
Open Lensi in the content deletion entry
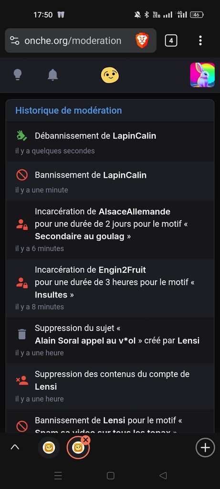point(46,387)
